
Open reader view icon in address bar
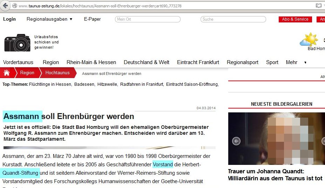(318, 6)
